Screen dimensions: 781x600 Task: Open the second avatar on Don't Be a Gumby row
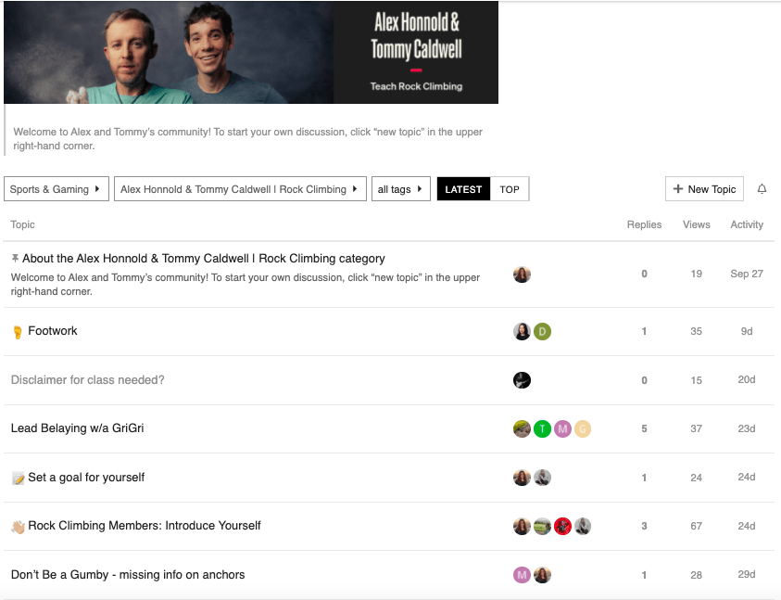pos(542,575)
